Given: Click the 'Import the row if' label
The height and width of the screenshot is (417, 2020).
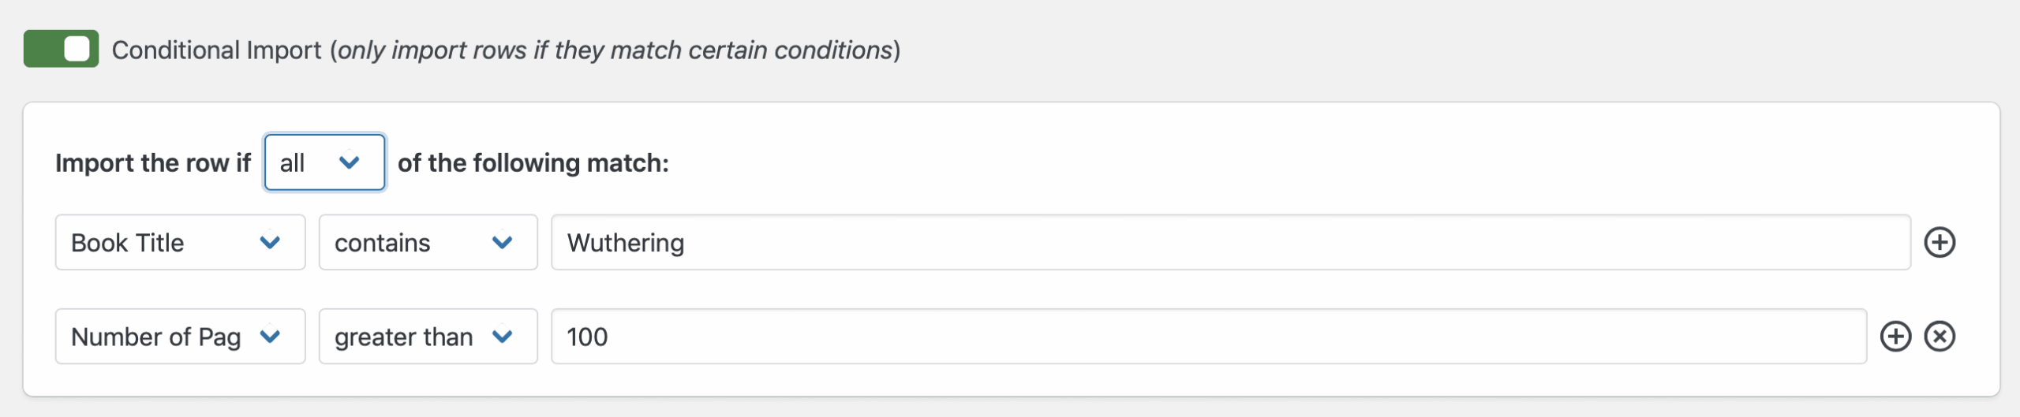Looking at the screenshot, I should [152, 162].
